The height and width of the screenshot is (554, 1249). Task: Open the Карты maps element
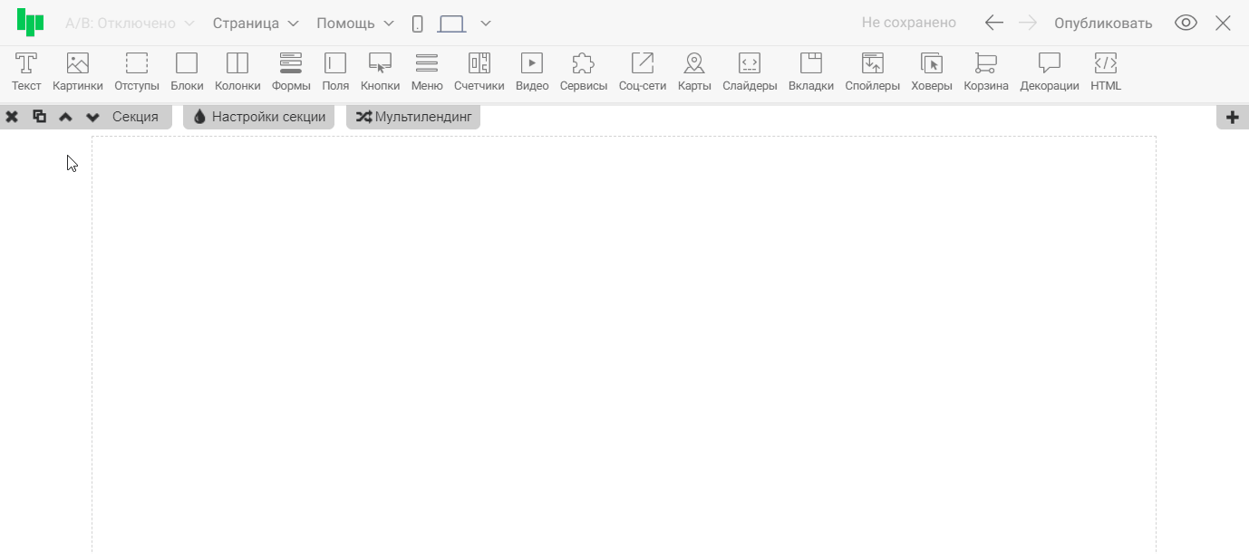coord(694,72)
